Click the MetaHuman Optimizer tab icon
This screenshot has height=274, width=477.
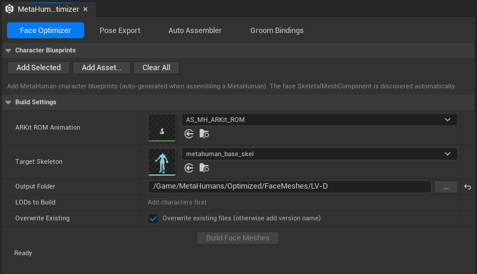(x=9, y=9)
